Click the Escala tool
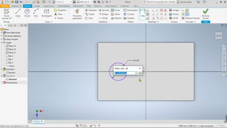The width and height of the screenshot is (227, 128). (x=115, y=10)
